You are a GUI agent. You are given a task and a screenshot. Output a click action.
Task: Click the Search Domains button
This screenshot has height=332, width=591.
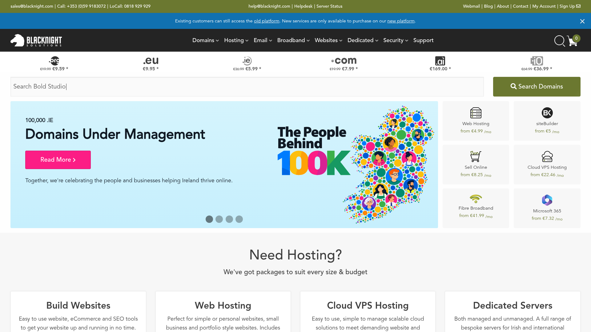[537, 87]
